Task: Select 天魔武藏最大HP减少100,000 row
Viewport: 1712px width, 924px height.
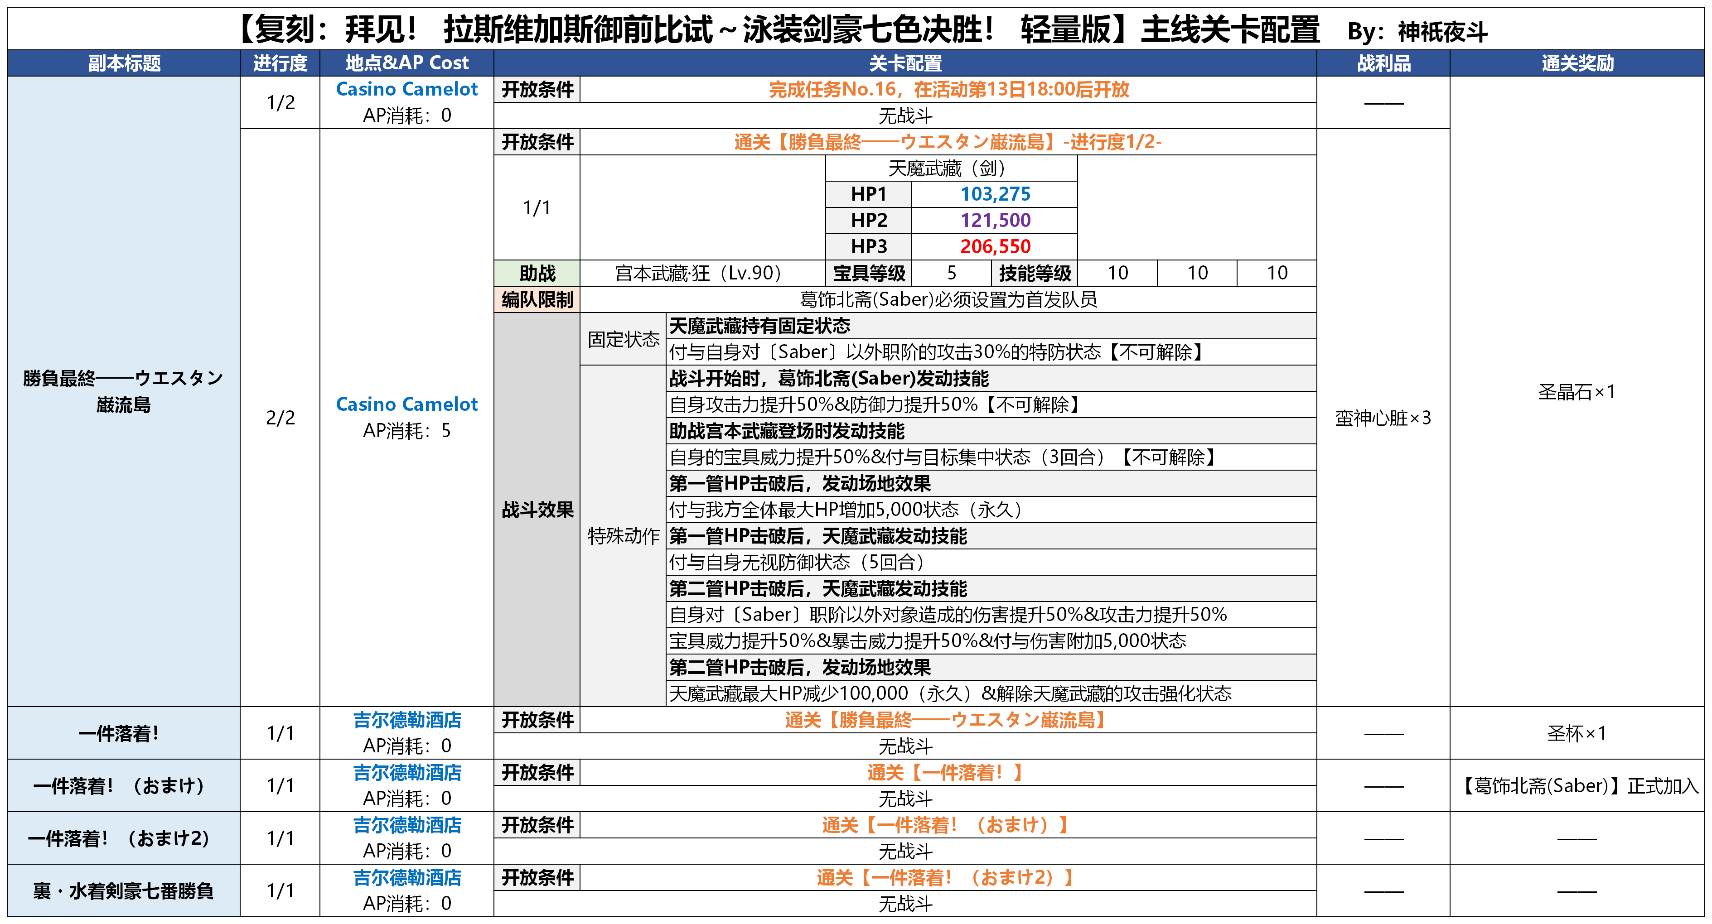Action: tap(991, 693)
